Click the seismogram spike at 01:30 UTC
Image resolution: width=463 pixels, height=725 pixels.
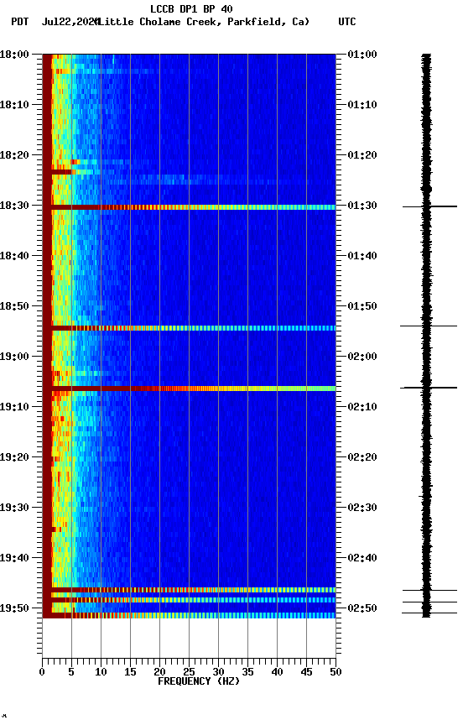coord(429,206)
